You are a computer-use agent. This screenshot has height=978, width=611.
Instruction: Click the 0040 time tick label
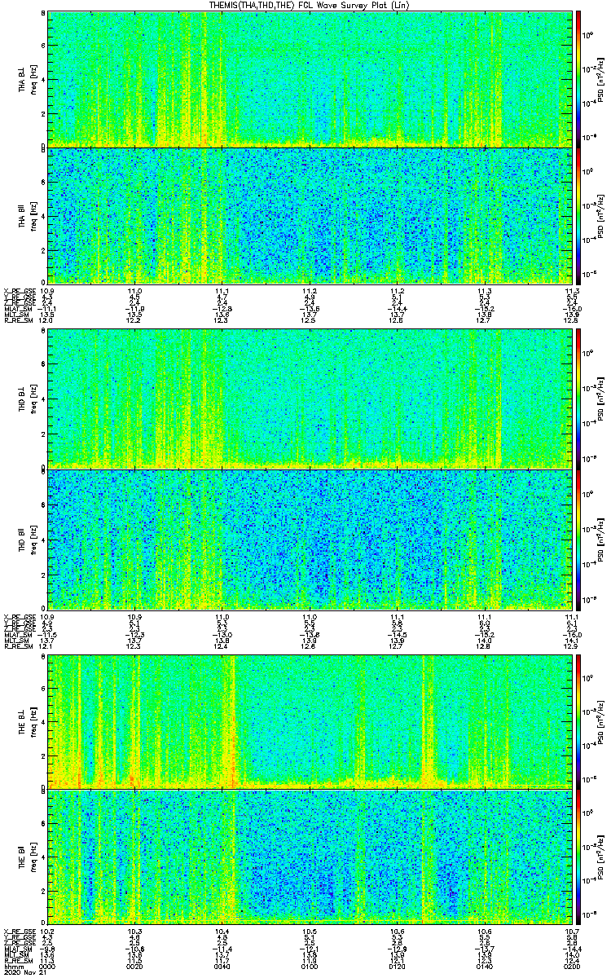point(222,967)
